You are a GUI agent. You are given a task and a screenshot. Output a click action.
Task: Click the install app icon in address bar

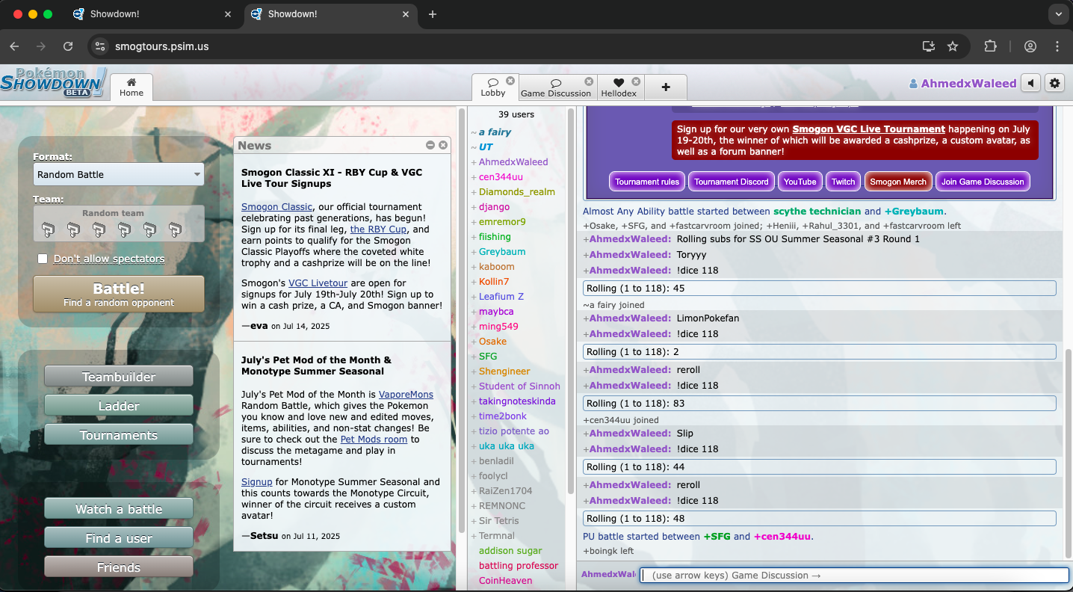point(929,46)
